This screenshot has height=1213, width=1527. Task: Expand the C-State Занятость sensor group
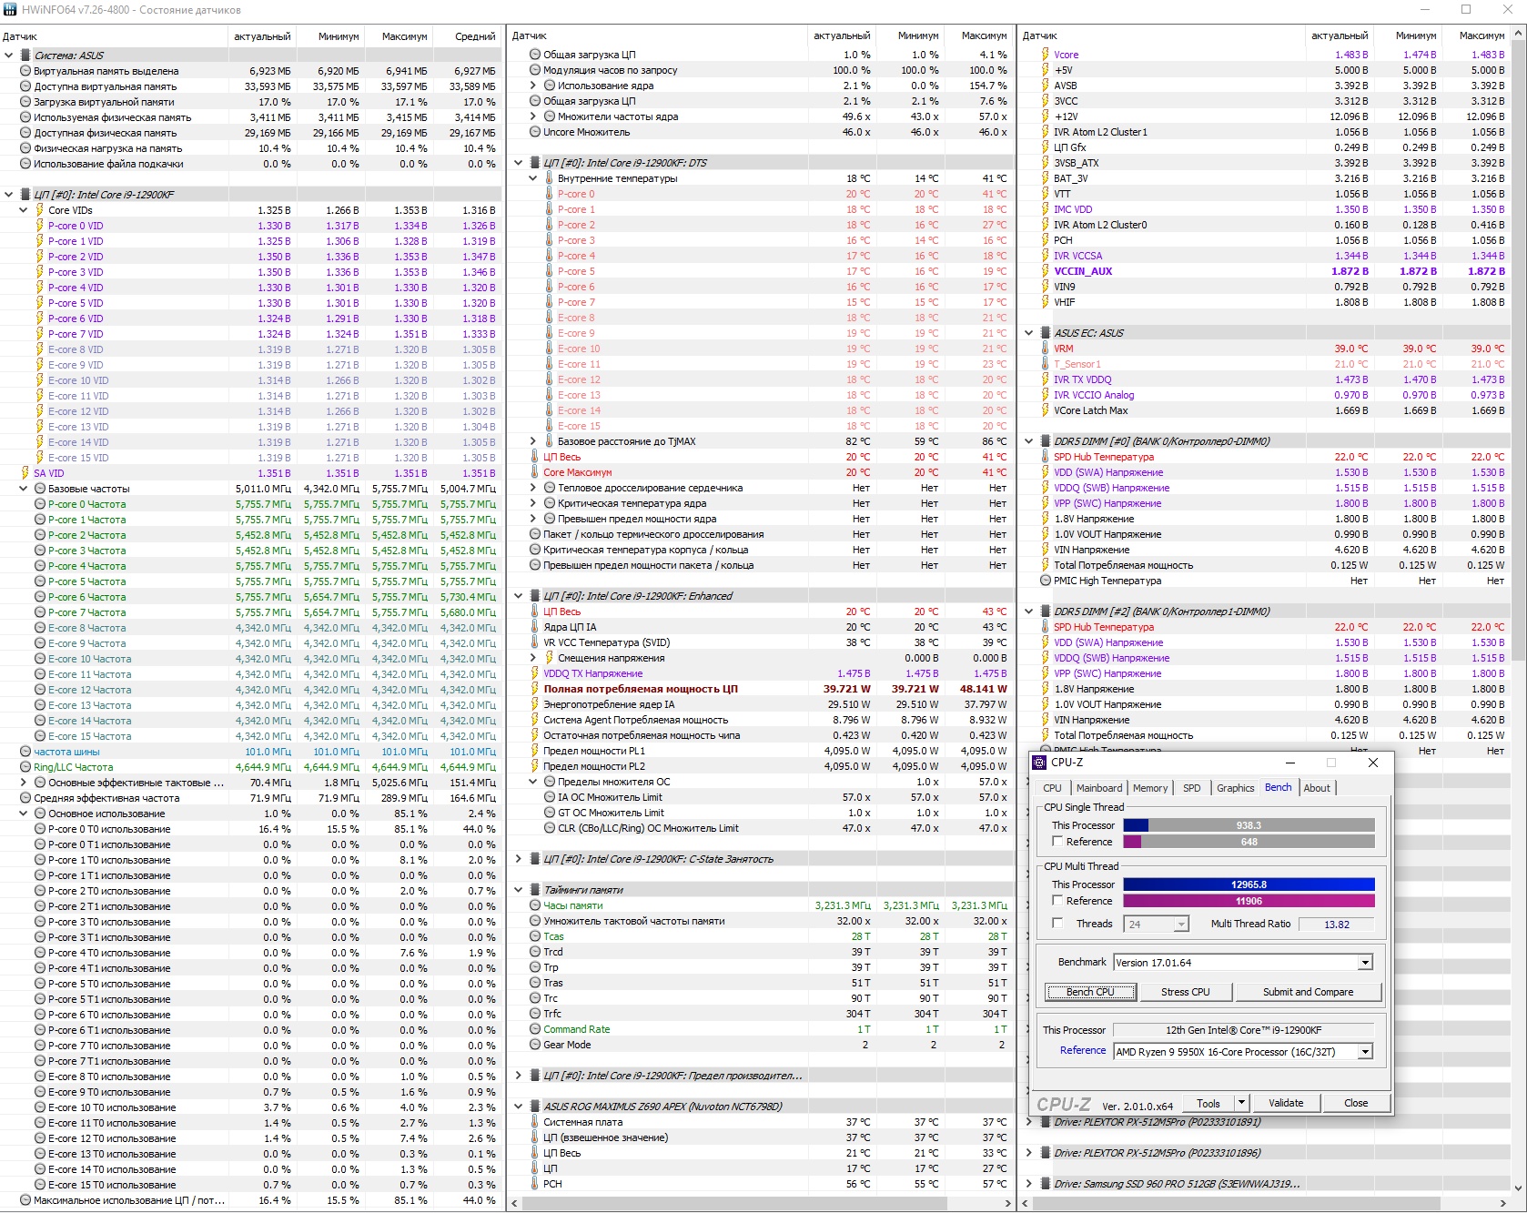coord(519,859)
